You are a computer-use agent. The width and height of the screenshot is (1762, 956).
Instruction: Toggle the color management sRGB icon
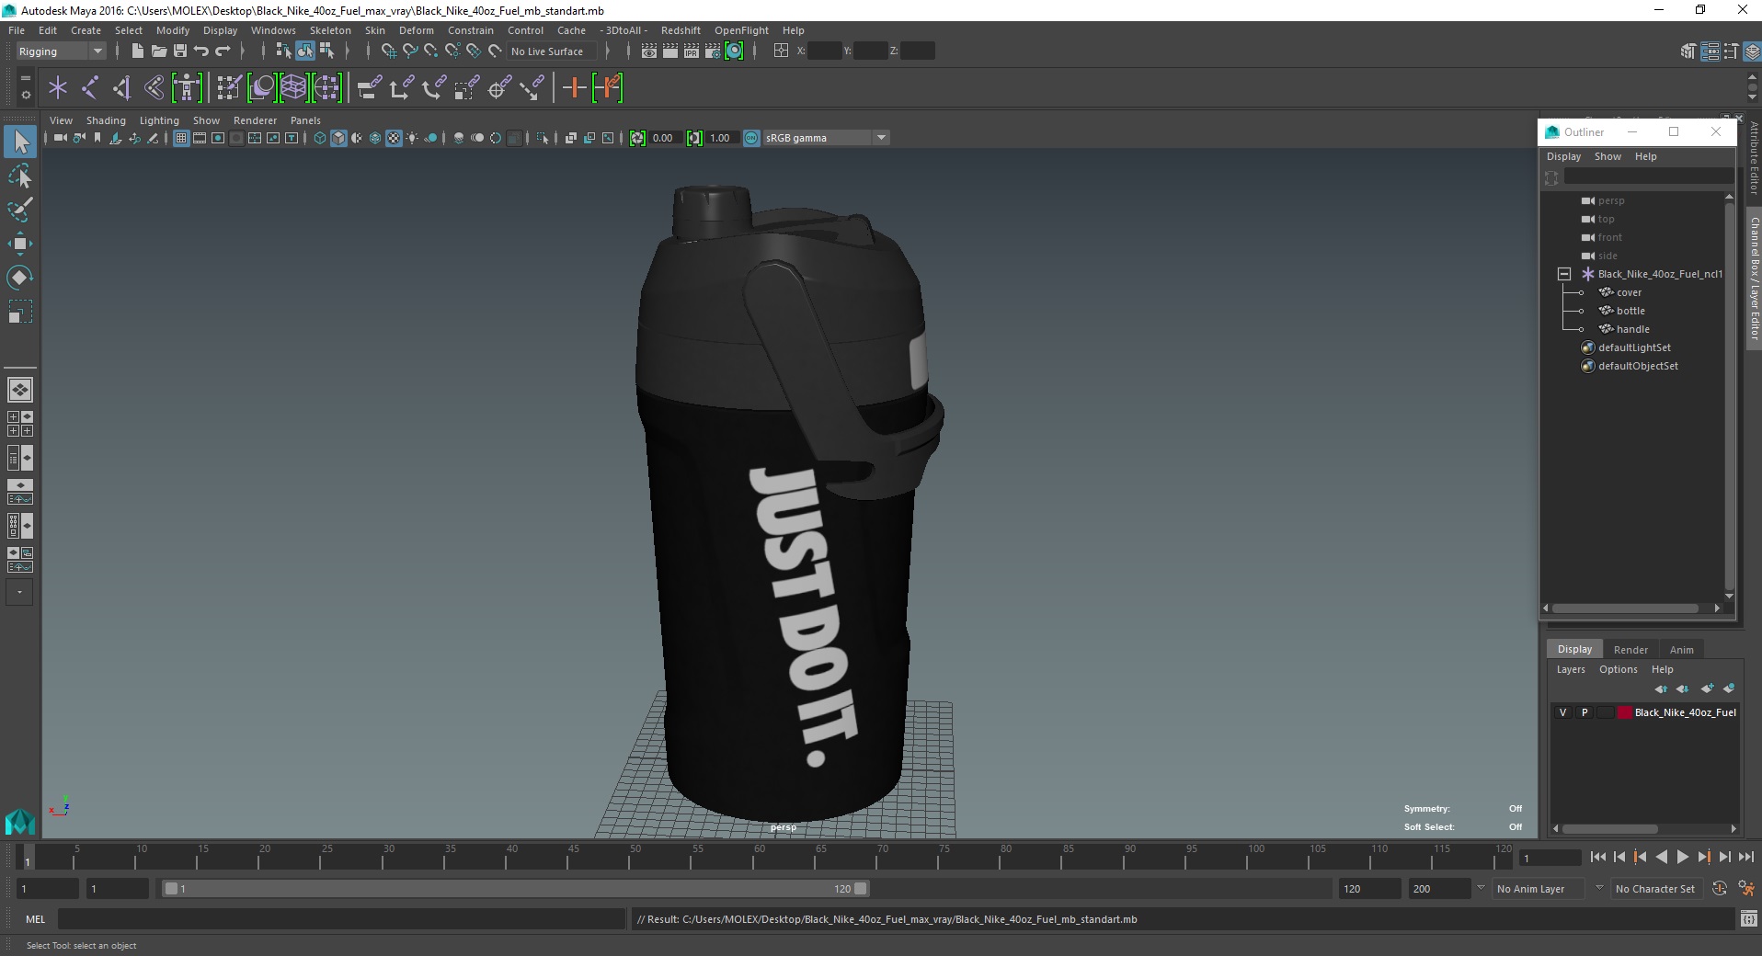(751, 138)
